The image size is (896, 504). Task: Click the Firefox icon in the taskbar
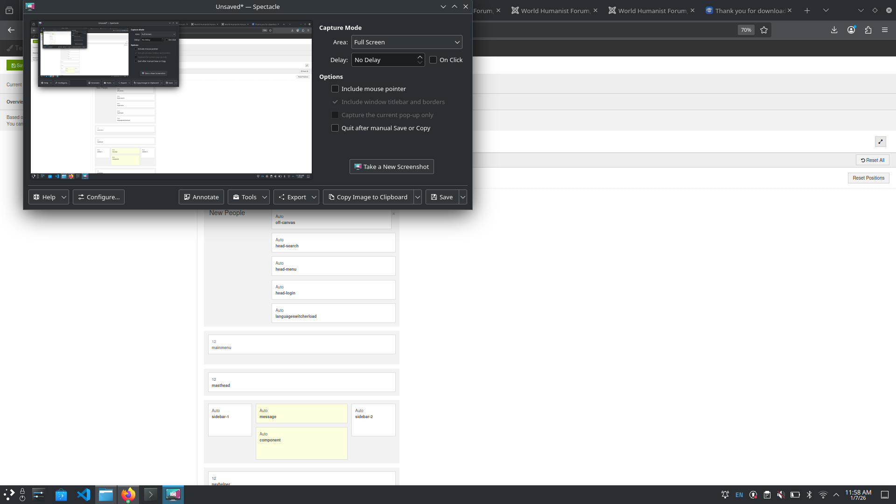pos(128,494)
